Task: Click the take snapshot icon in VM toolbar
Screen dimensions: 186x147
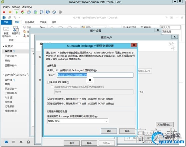Action: (x=29, y=12)
